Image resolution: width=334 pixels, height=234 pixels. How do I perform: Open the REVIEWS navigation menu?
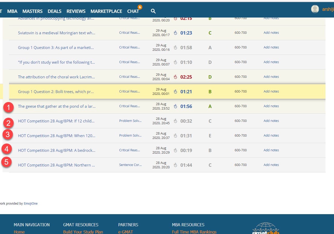coord(76,11)
